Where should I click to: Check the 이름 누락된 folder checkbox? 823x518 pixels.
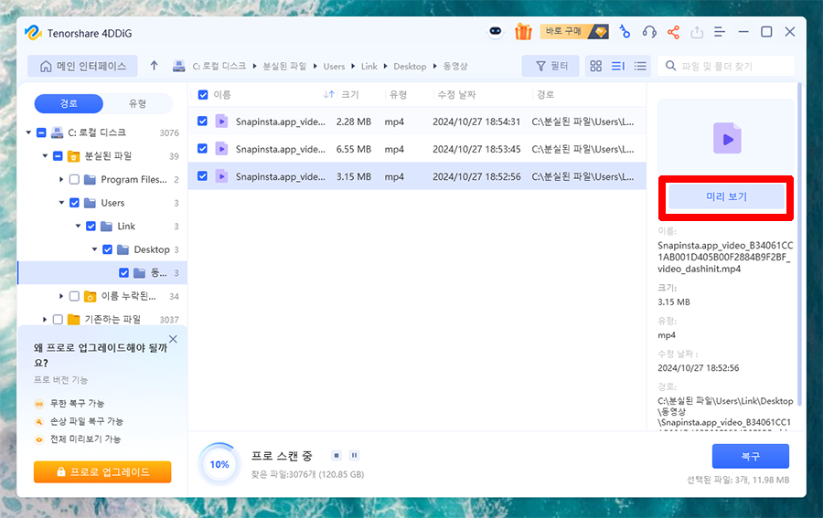(x=75, y=296)
